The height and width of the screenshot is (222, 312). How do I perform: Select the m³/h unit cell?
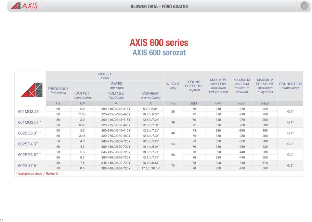point(218,103)
